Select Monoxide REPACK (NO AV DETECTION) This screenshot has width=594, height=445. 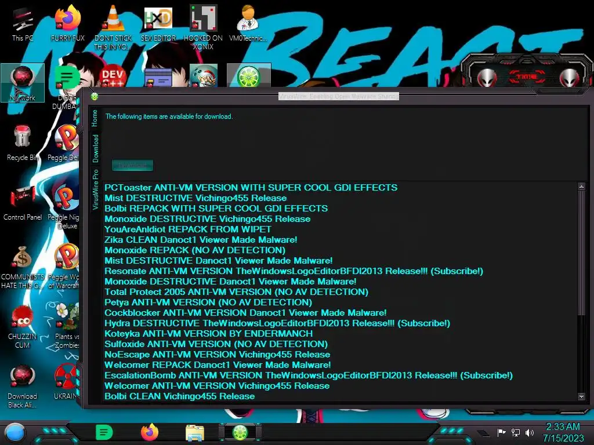195,250
